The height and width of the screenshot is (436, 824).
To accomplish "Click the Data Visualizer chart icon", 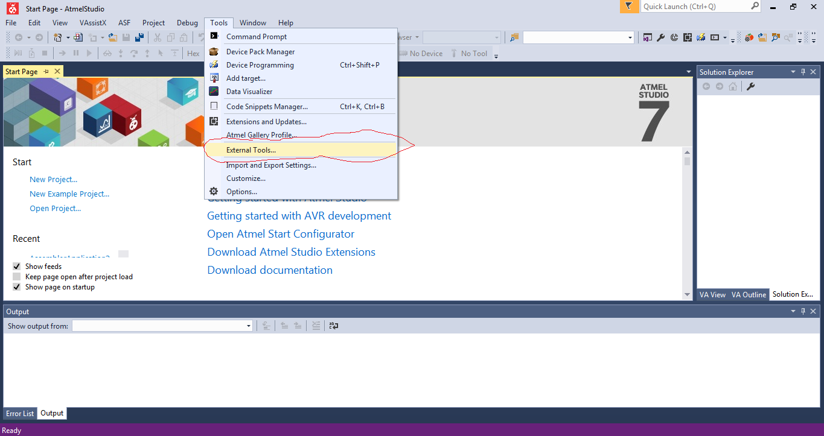I will [x=214, y=91].
